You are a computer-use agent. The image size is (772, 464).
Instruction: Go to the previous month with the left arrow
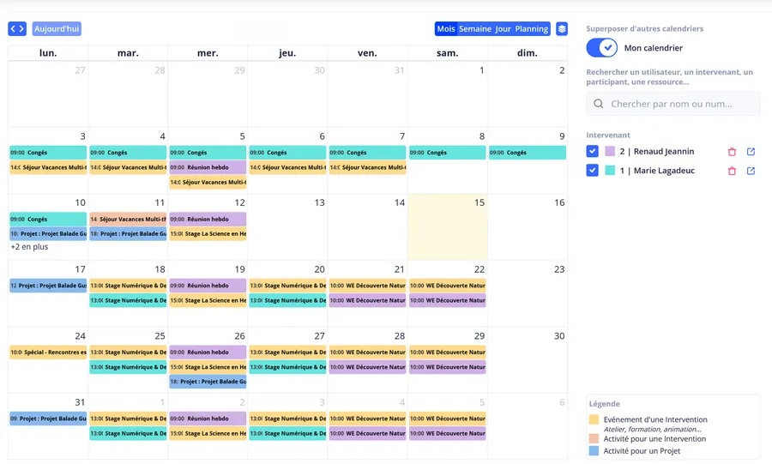[x=13, y=29]
